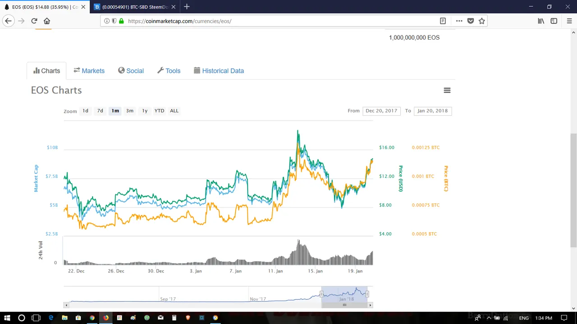577x324 pixels.
Task: Click the right handle of chart navigator
Action: (367, 294)
